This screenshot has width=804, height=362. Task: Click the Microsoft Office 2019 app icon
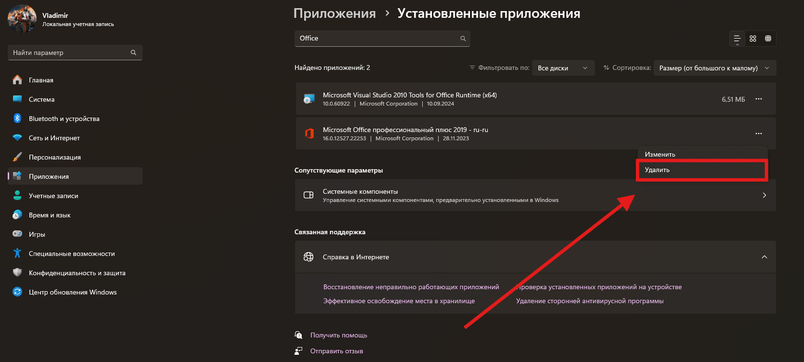[x=309, y=134]
